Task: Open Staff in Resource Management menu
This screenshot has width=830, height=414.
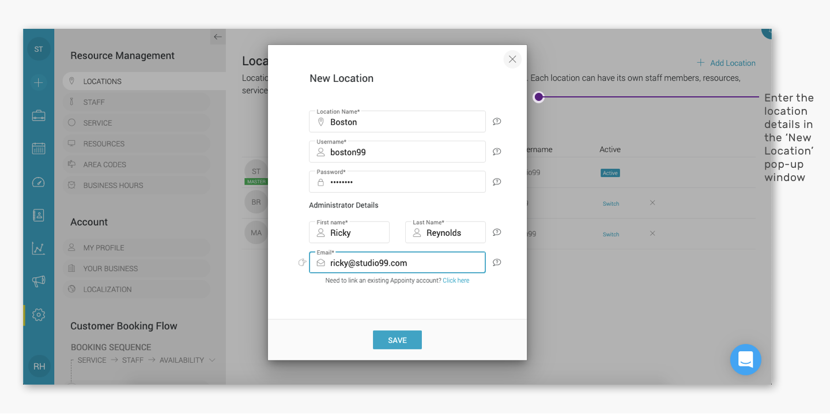Action: [x=137, y=102]
